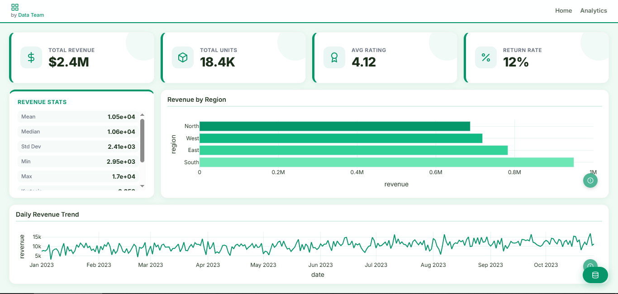Click the award ribbon Avg Rating icon
618x294 pixels.
pyautogui.click(x=334, y=57)
